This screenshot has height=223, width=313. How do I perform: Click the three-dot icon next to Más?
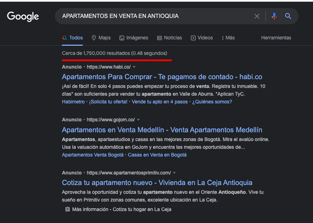coord(223,38)
